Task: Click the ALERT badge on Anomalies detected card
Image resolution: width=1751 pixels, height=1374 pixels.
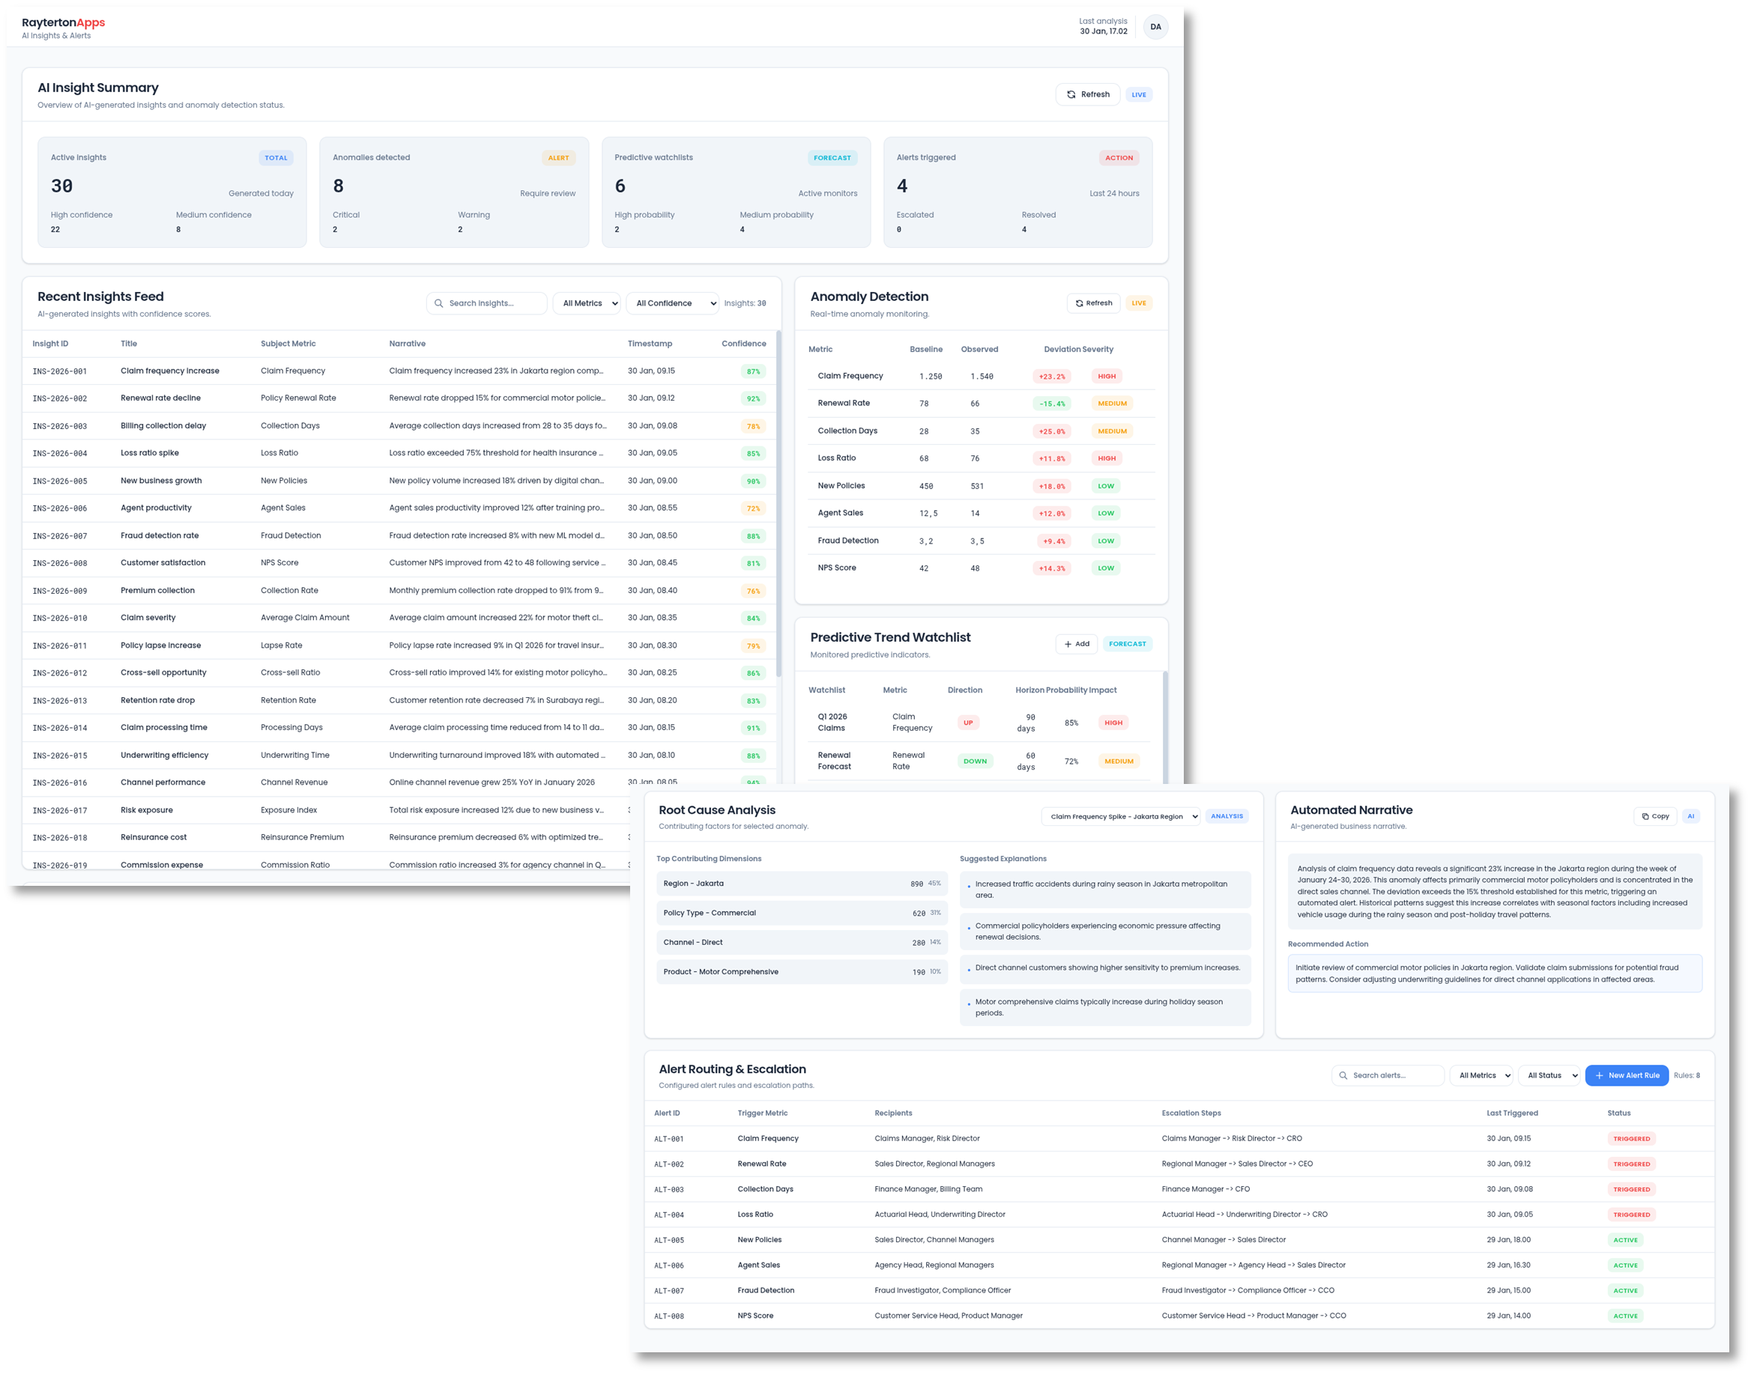Action: pos(559,158)
